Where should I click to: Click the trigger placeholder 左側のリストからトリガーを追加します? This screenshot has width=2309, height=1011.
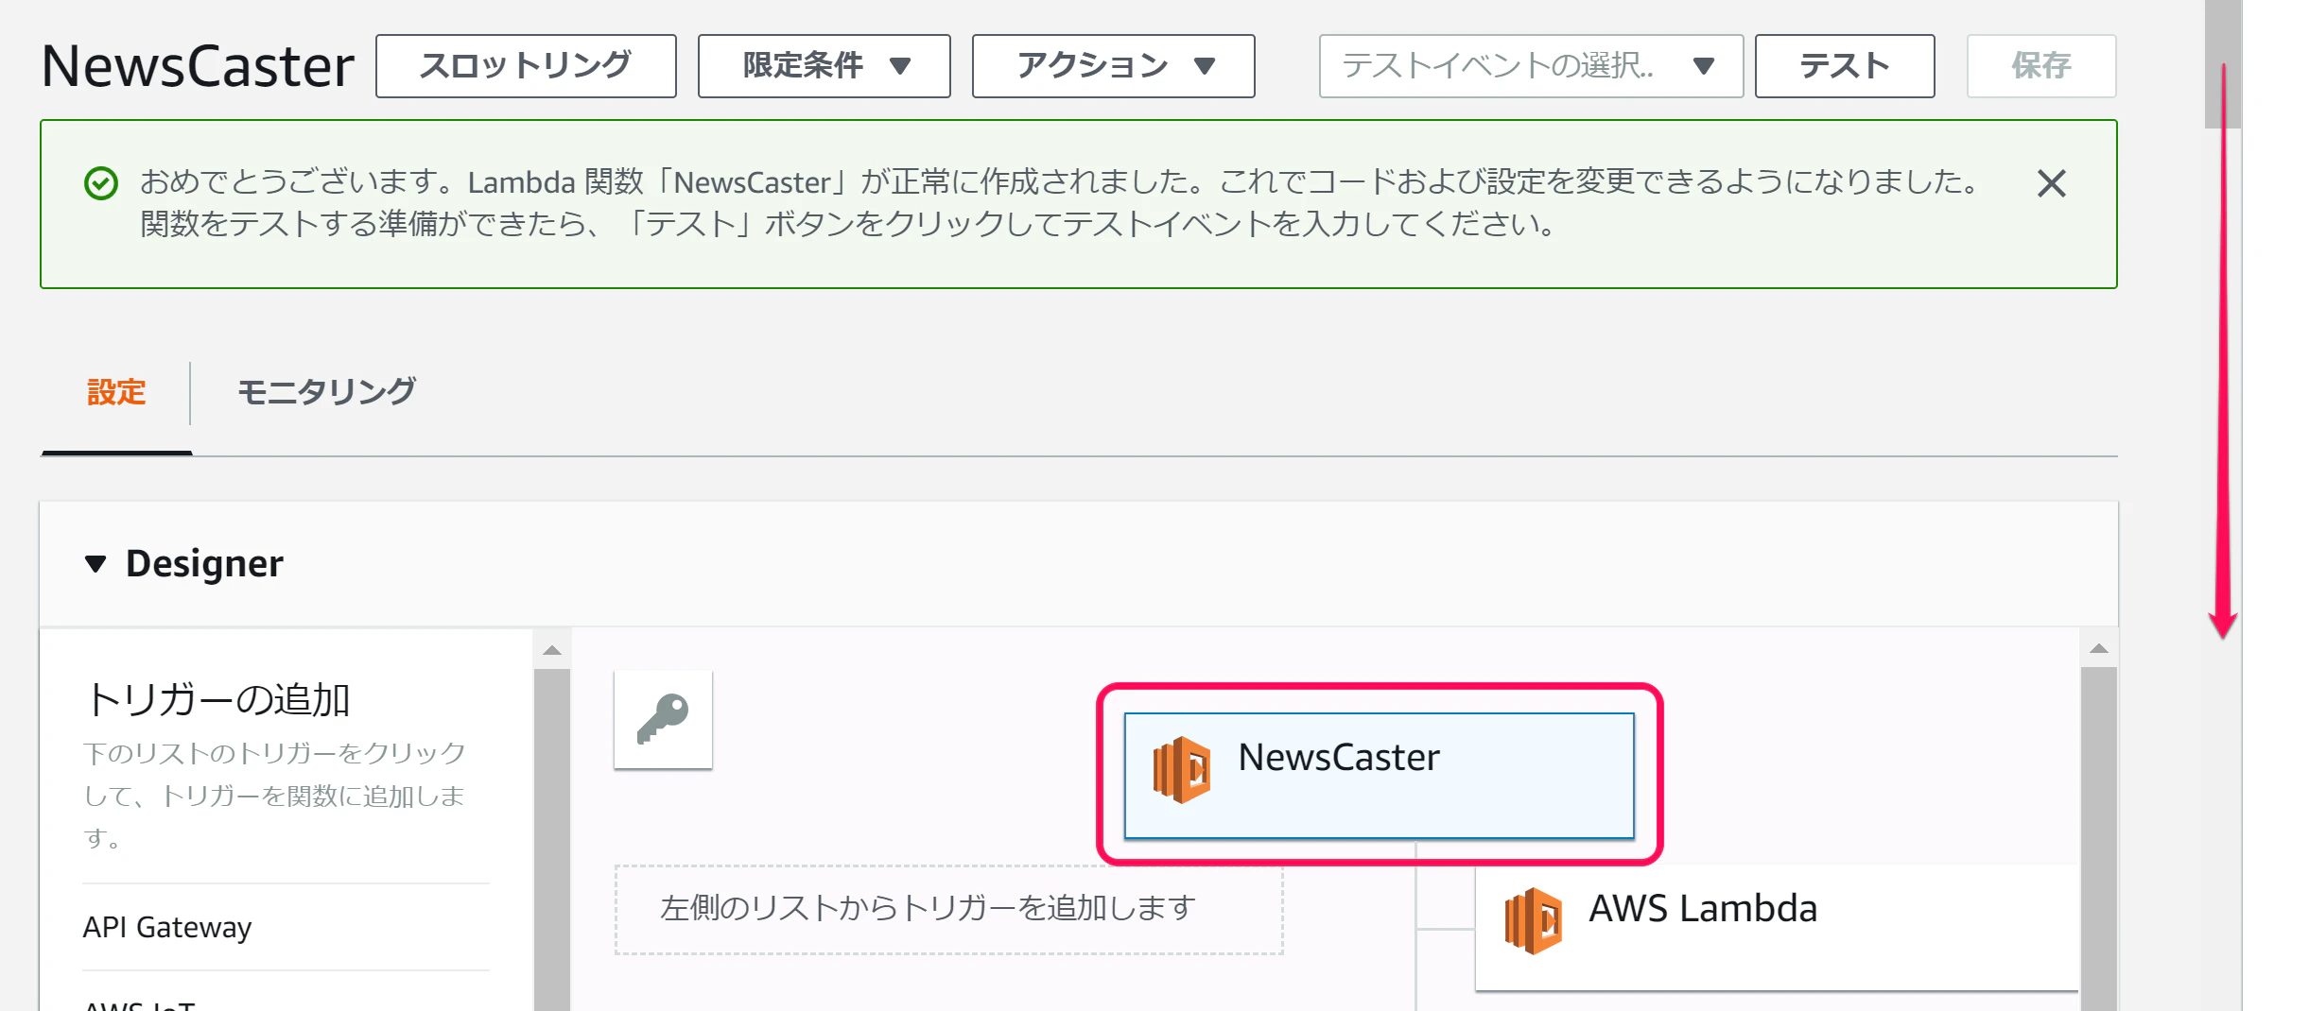pyautogui.click(x=948, y=909)
